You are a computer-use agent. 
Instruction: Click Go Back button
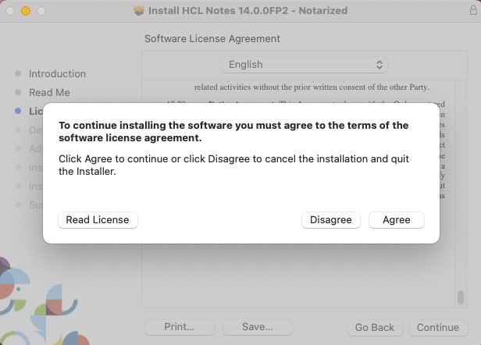tap(374, 328)
